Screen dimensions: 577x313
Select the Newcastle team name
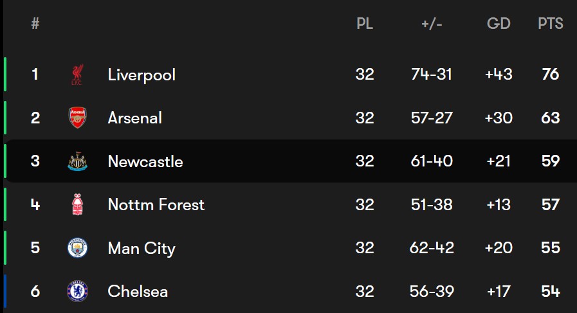coord(145,161)
